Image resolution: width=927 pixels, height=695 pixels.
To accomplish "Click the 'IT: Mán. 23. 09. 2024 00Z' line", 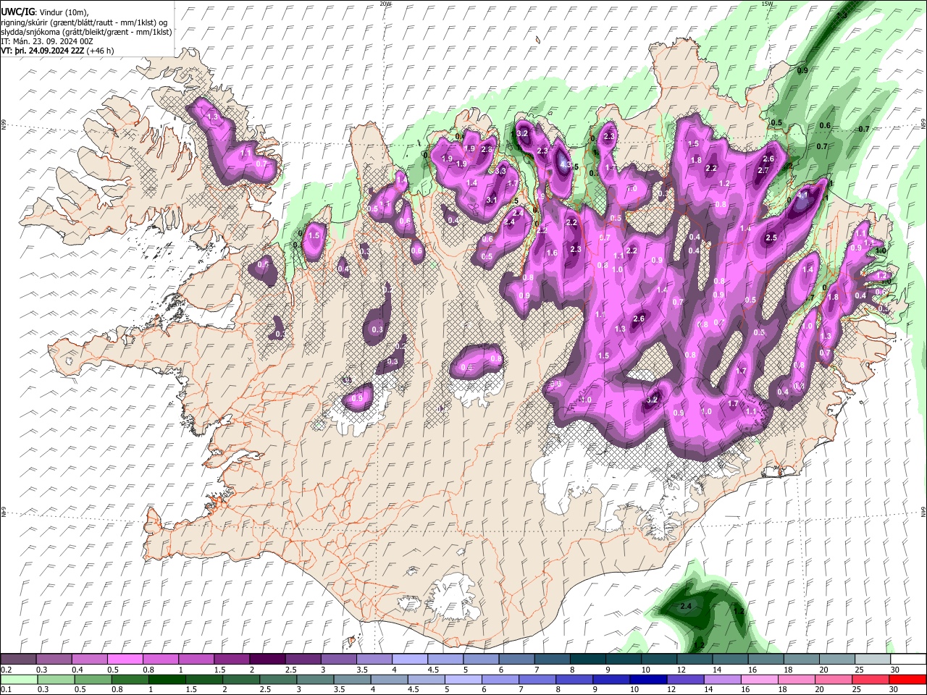I will pyautogui.click(x=47, y=41).
